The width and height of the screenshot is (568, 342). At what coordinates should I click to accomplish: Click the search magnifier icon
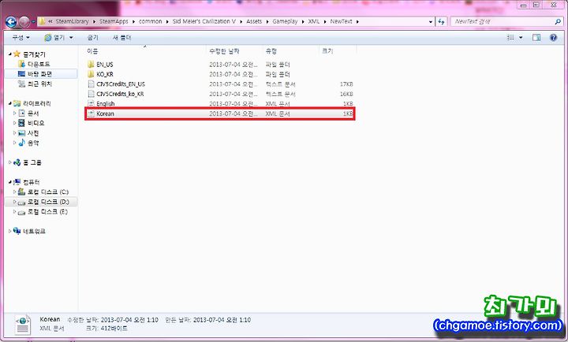pyautogui.click(x=558, y=22)
